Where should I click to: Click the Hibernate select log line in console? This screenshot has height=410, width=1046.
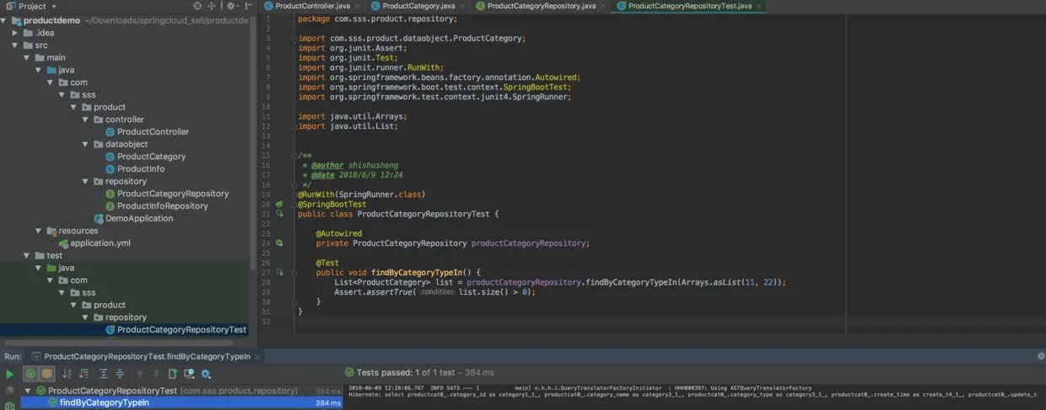pos(692,394)
